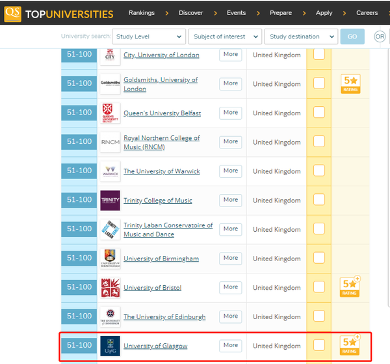
Task: Tick compare checkbox for Royal Northern College
Action: point(319,141)
